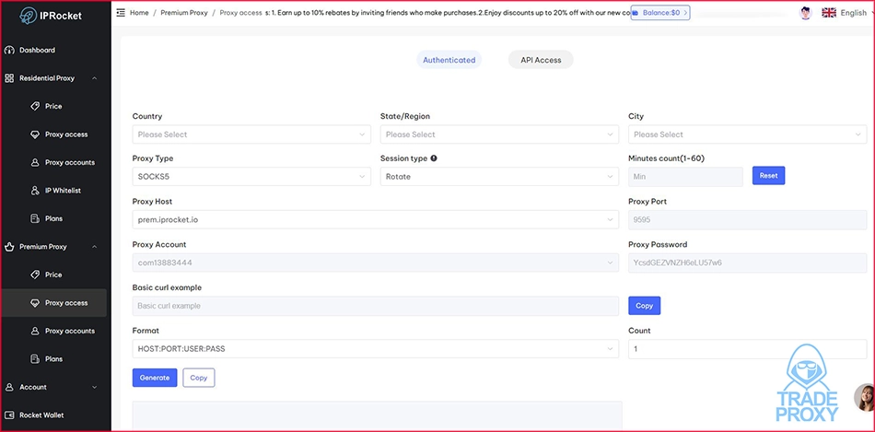Click the Count input field
Screen dimensions: 875x432
[748, 349]
